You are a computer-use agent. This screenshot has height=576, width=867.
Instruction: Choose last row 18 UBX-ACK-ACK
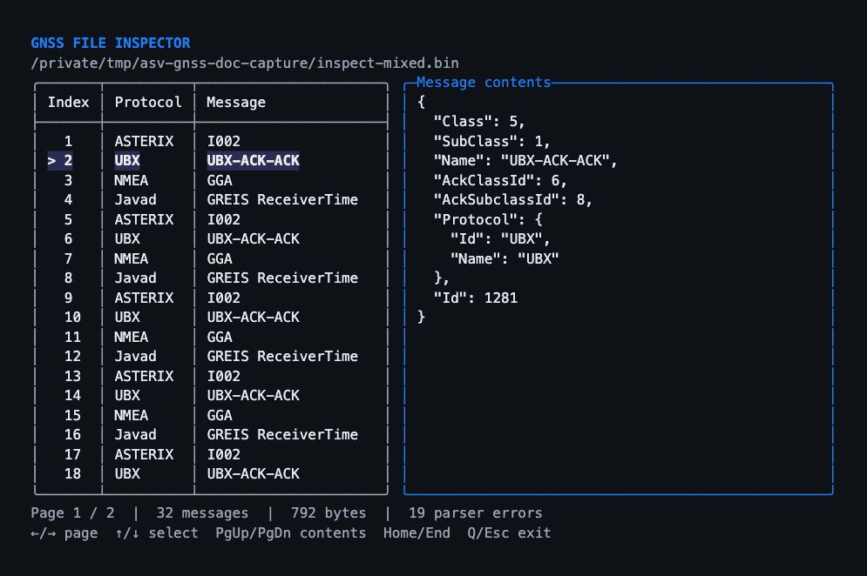211,474
